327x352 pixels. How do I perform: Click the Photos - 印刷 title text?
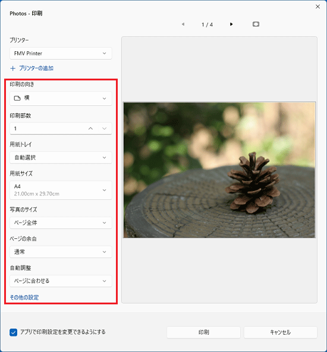tap(26, 14)
